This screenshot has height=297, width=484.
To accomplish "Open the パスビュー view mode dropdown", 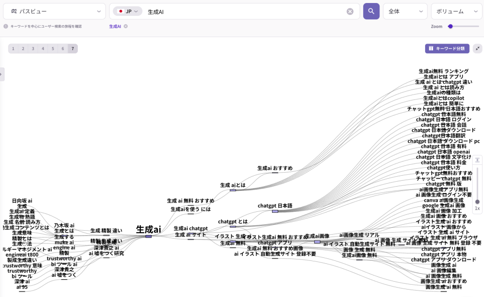I will tap(54, 11).
